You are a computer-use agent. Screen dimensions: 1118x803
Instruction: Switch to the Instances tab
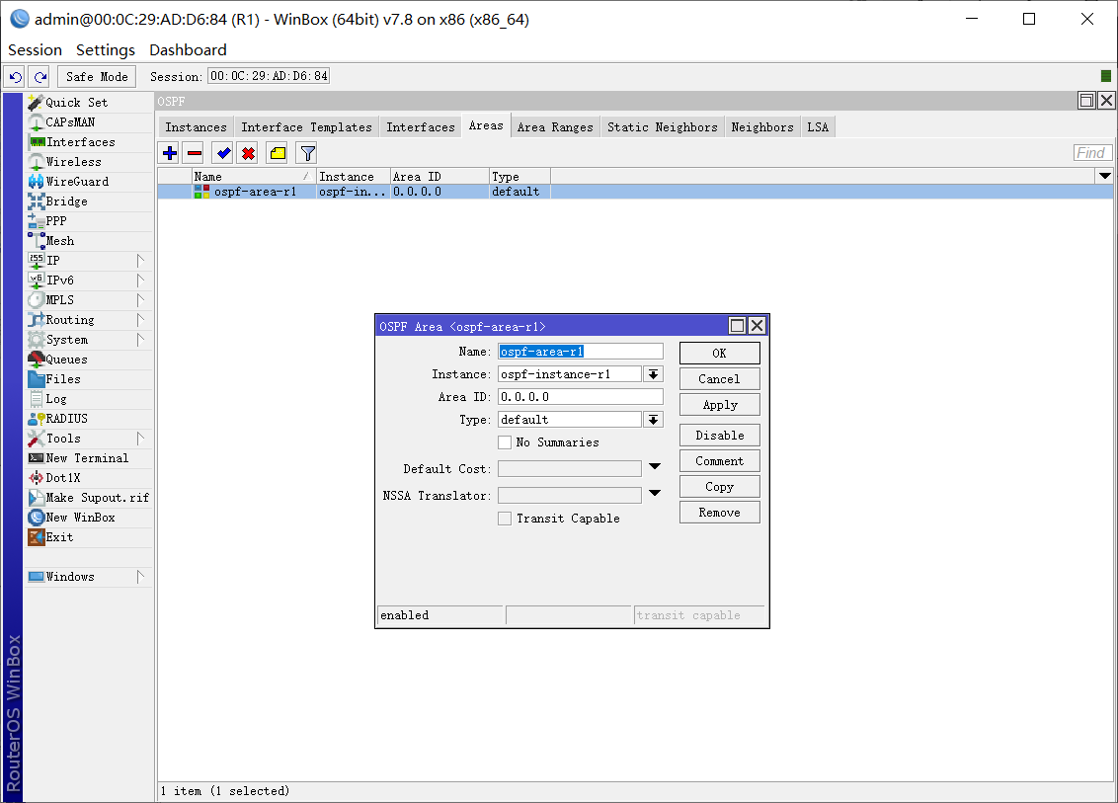[x=197, y=127]
